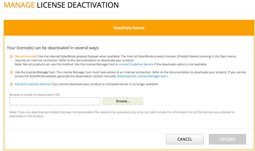Click the note about deactivating multiple licenses
Screen dimensions: 255x151
click(122, 114)
